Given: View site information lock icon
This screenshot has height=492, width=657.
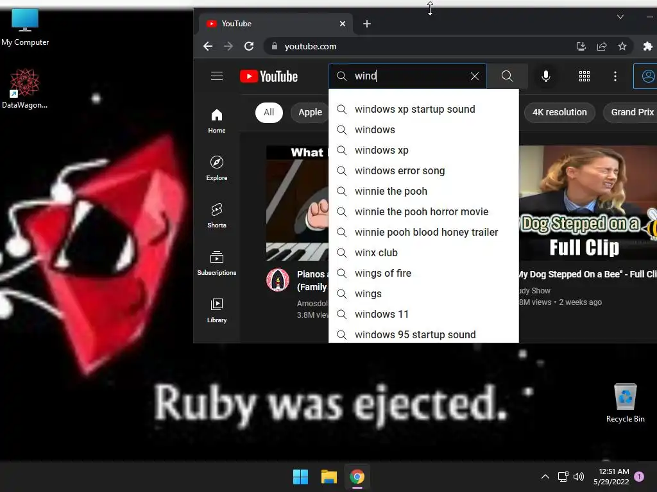Looking at the screenshot, I should click(x=275, y=46).
